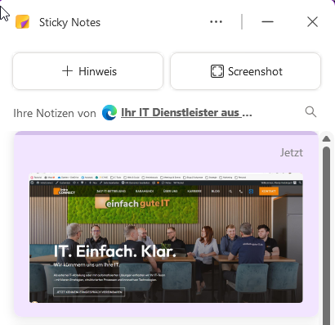Screen dimensions: 335x325
Task: Close the Sticky Notes window
Action: coord(312,22)
